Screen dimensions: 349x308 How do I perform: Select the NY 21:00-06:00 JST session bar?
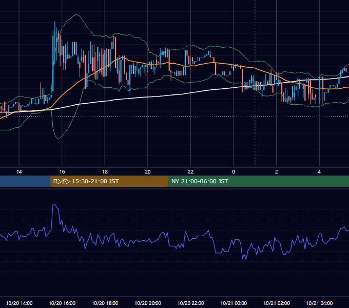pyautogui.click(x=258, y=181)
